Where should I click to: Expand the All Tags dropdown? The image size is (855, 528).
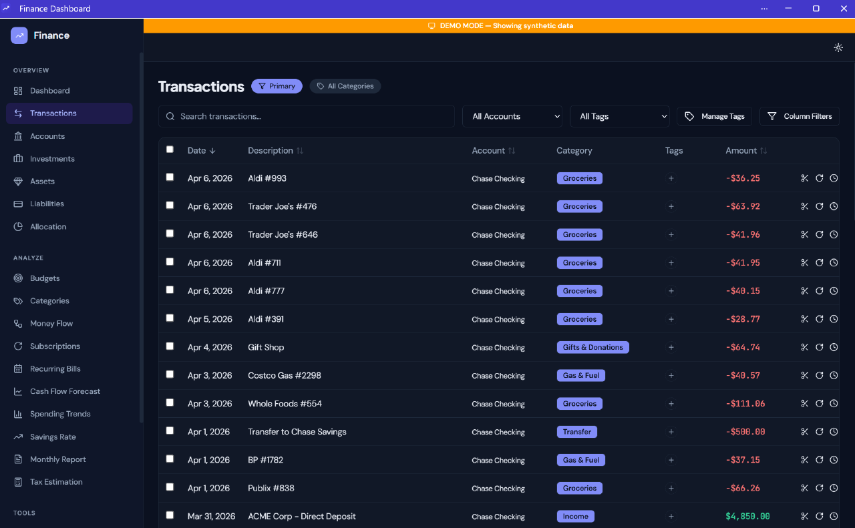coord(619,116)
